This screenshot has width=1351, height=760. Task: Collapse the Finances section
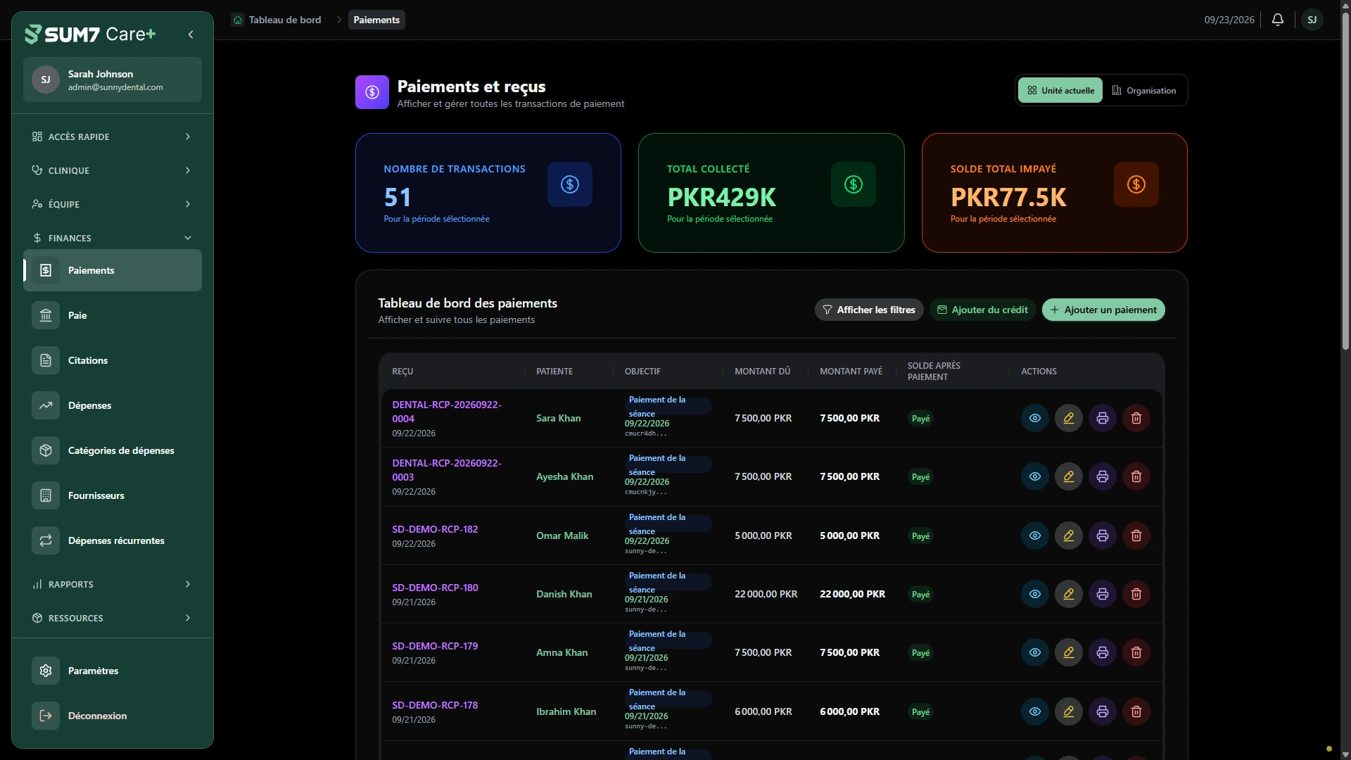[x=113, y=238]
